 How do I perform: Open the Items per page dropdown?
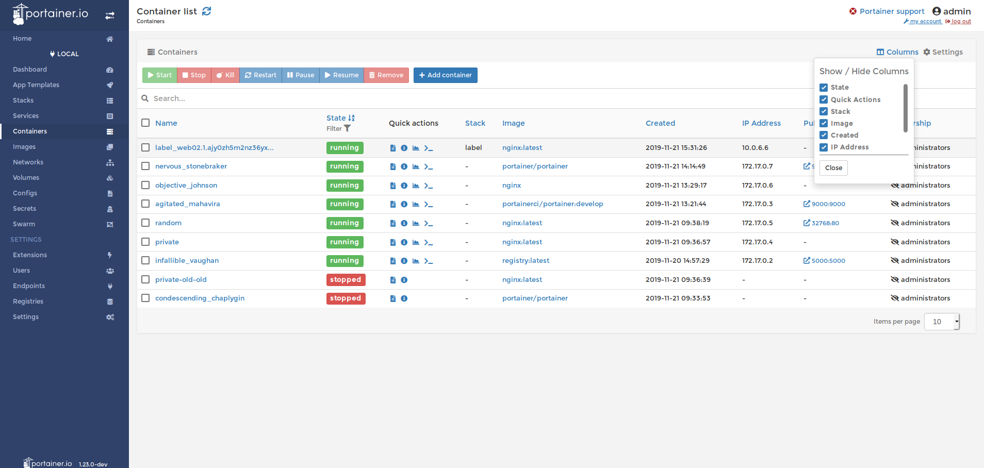[942, 322]
